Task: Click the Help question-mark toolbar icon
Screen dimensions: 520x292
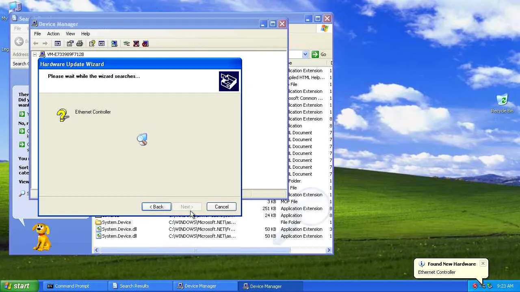Action: click(x=92, y=43)
